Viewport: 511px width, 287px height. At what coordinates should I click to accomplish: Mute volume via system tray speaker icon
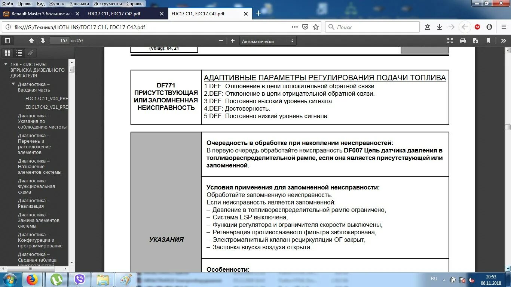(472, 280)
